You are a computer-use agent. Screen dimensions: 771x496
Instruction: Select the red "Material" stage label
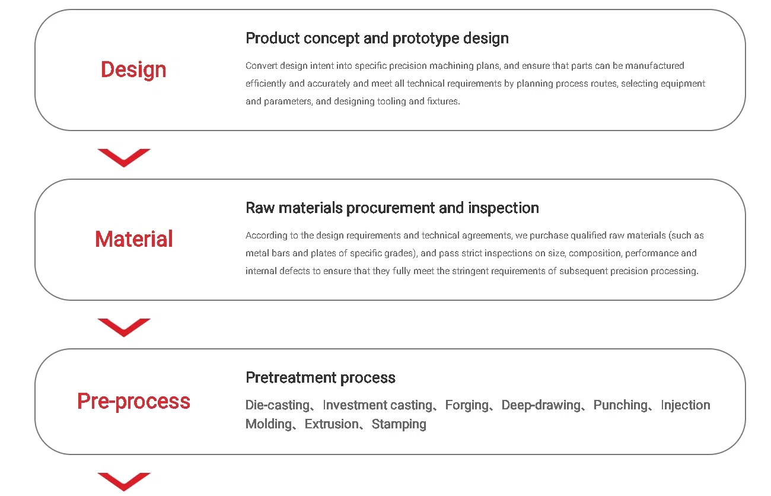tap(134, 240)
